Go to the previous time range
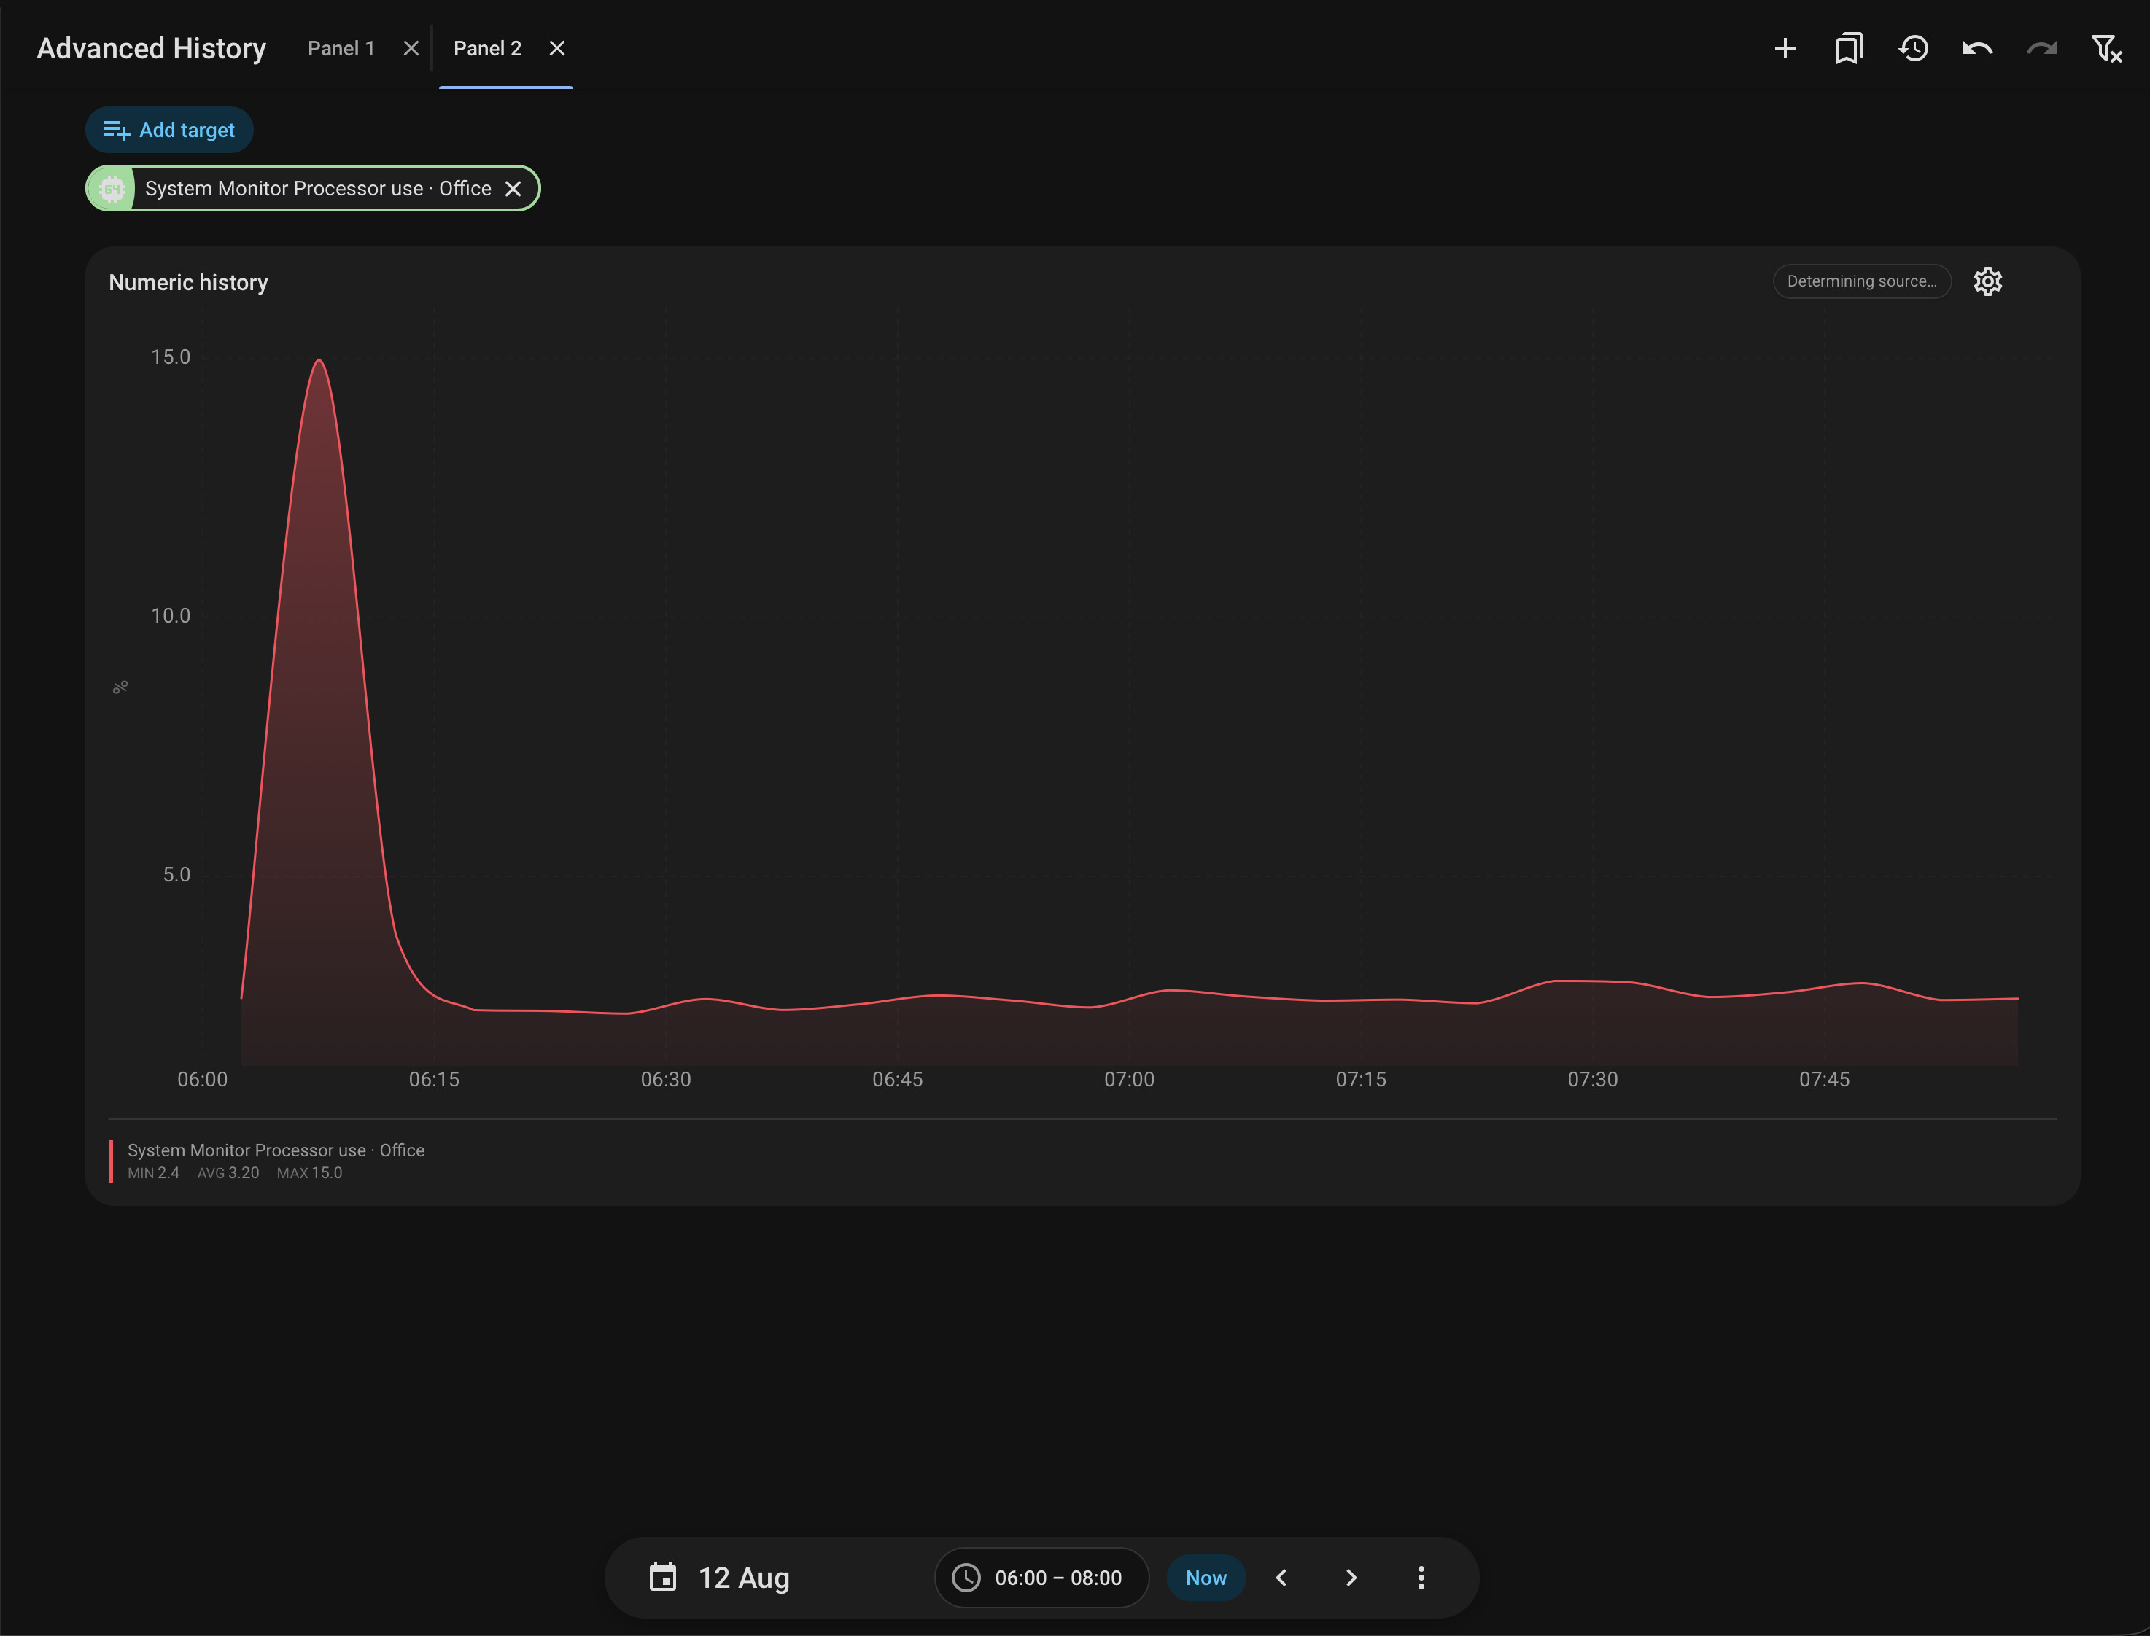 point(1281,1578)
